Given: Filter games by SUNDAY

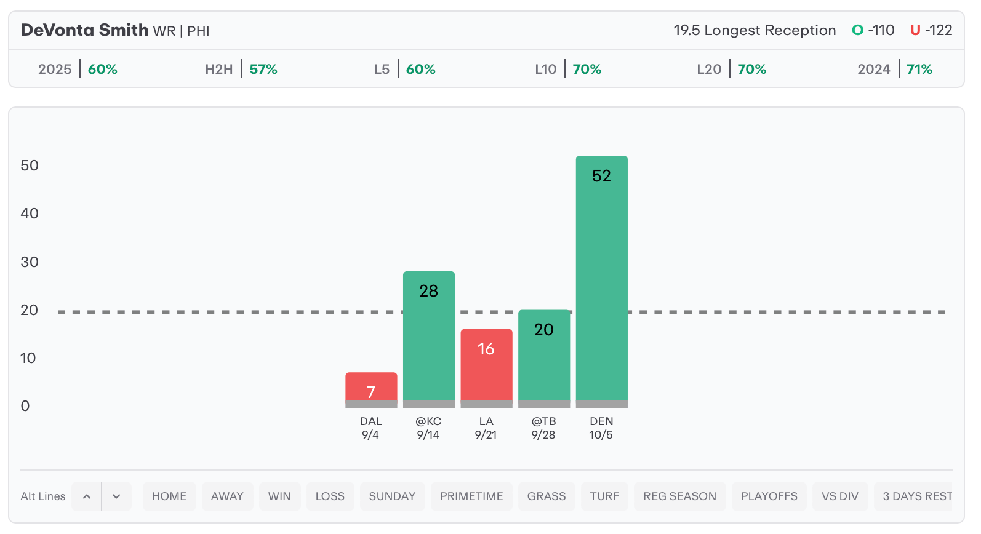Looking at the screenshot, I should (x=392, y=496).
